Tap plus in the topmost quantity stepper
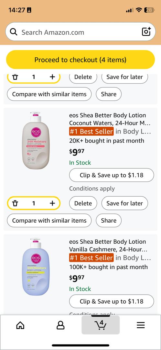The height and width of the screenshot is (350, 161). (x=52, y=77)
